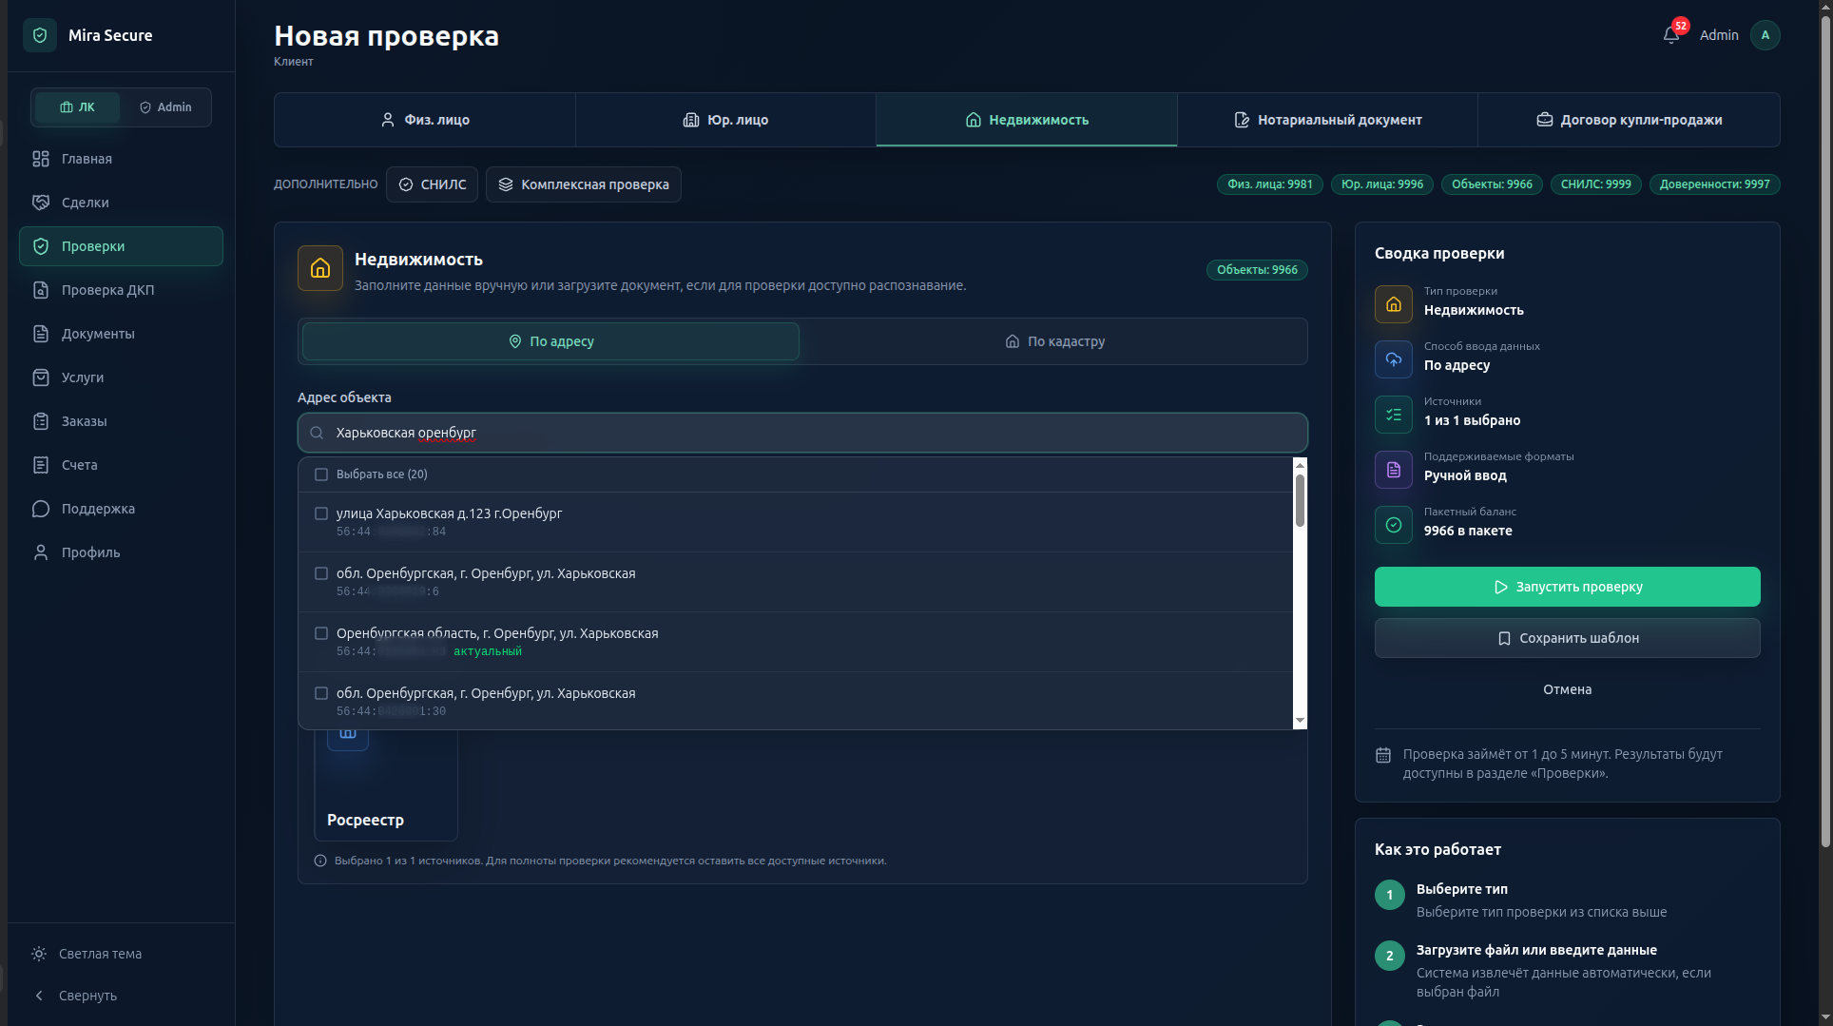Click the dropdown scrollbar up arrow
1833x1026 pixels.
tap(1300, 465)
